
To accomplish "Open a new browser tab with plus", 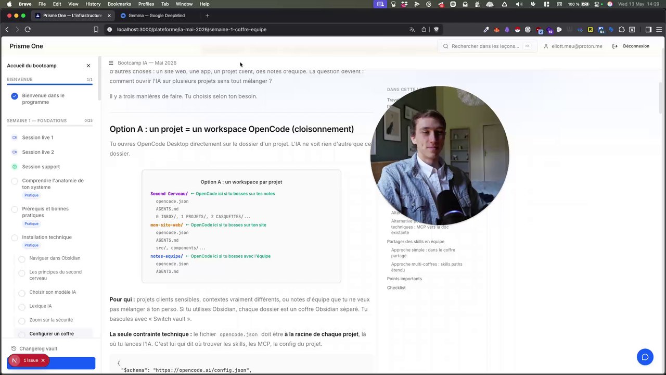I will (x=207, y=16).
